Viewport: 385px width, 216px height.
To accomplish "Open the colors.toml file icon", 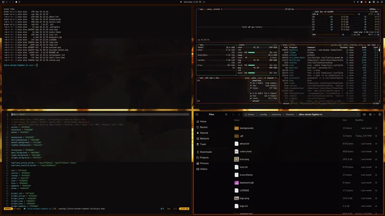I will coord(236,152).
